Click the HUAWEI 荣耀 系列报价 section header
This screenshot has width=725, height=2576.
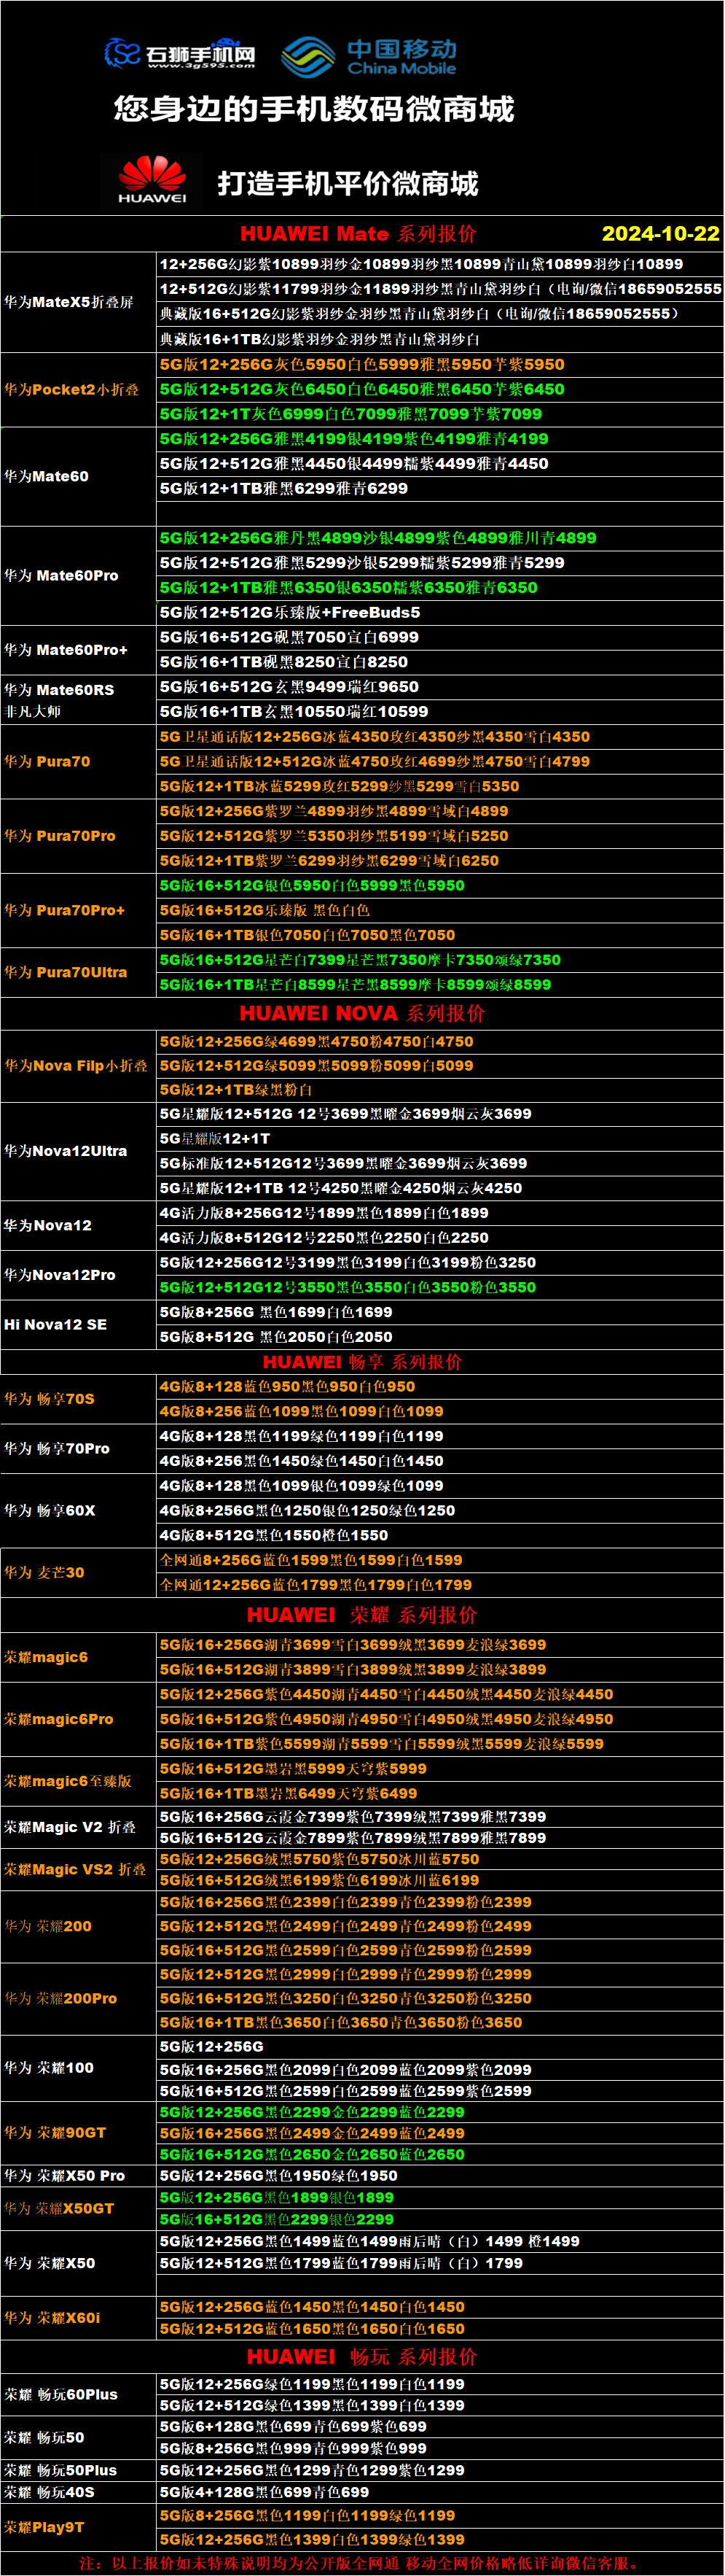[x=363, y=1615]
